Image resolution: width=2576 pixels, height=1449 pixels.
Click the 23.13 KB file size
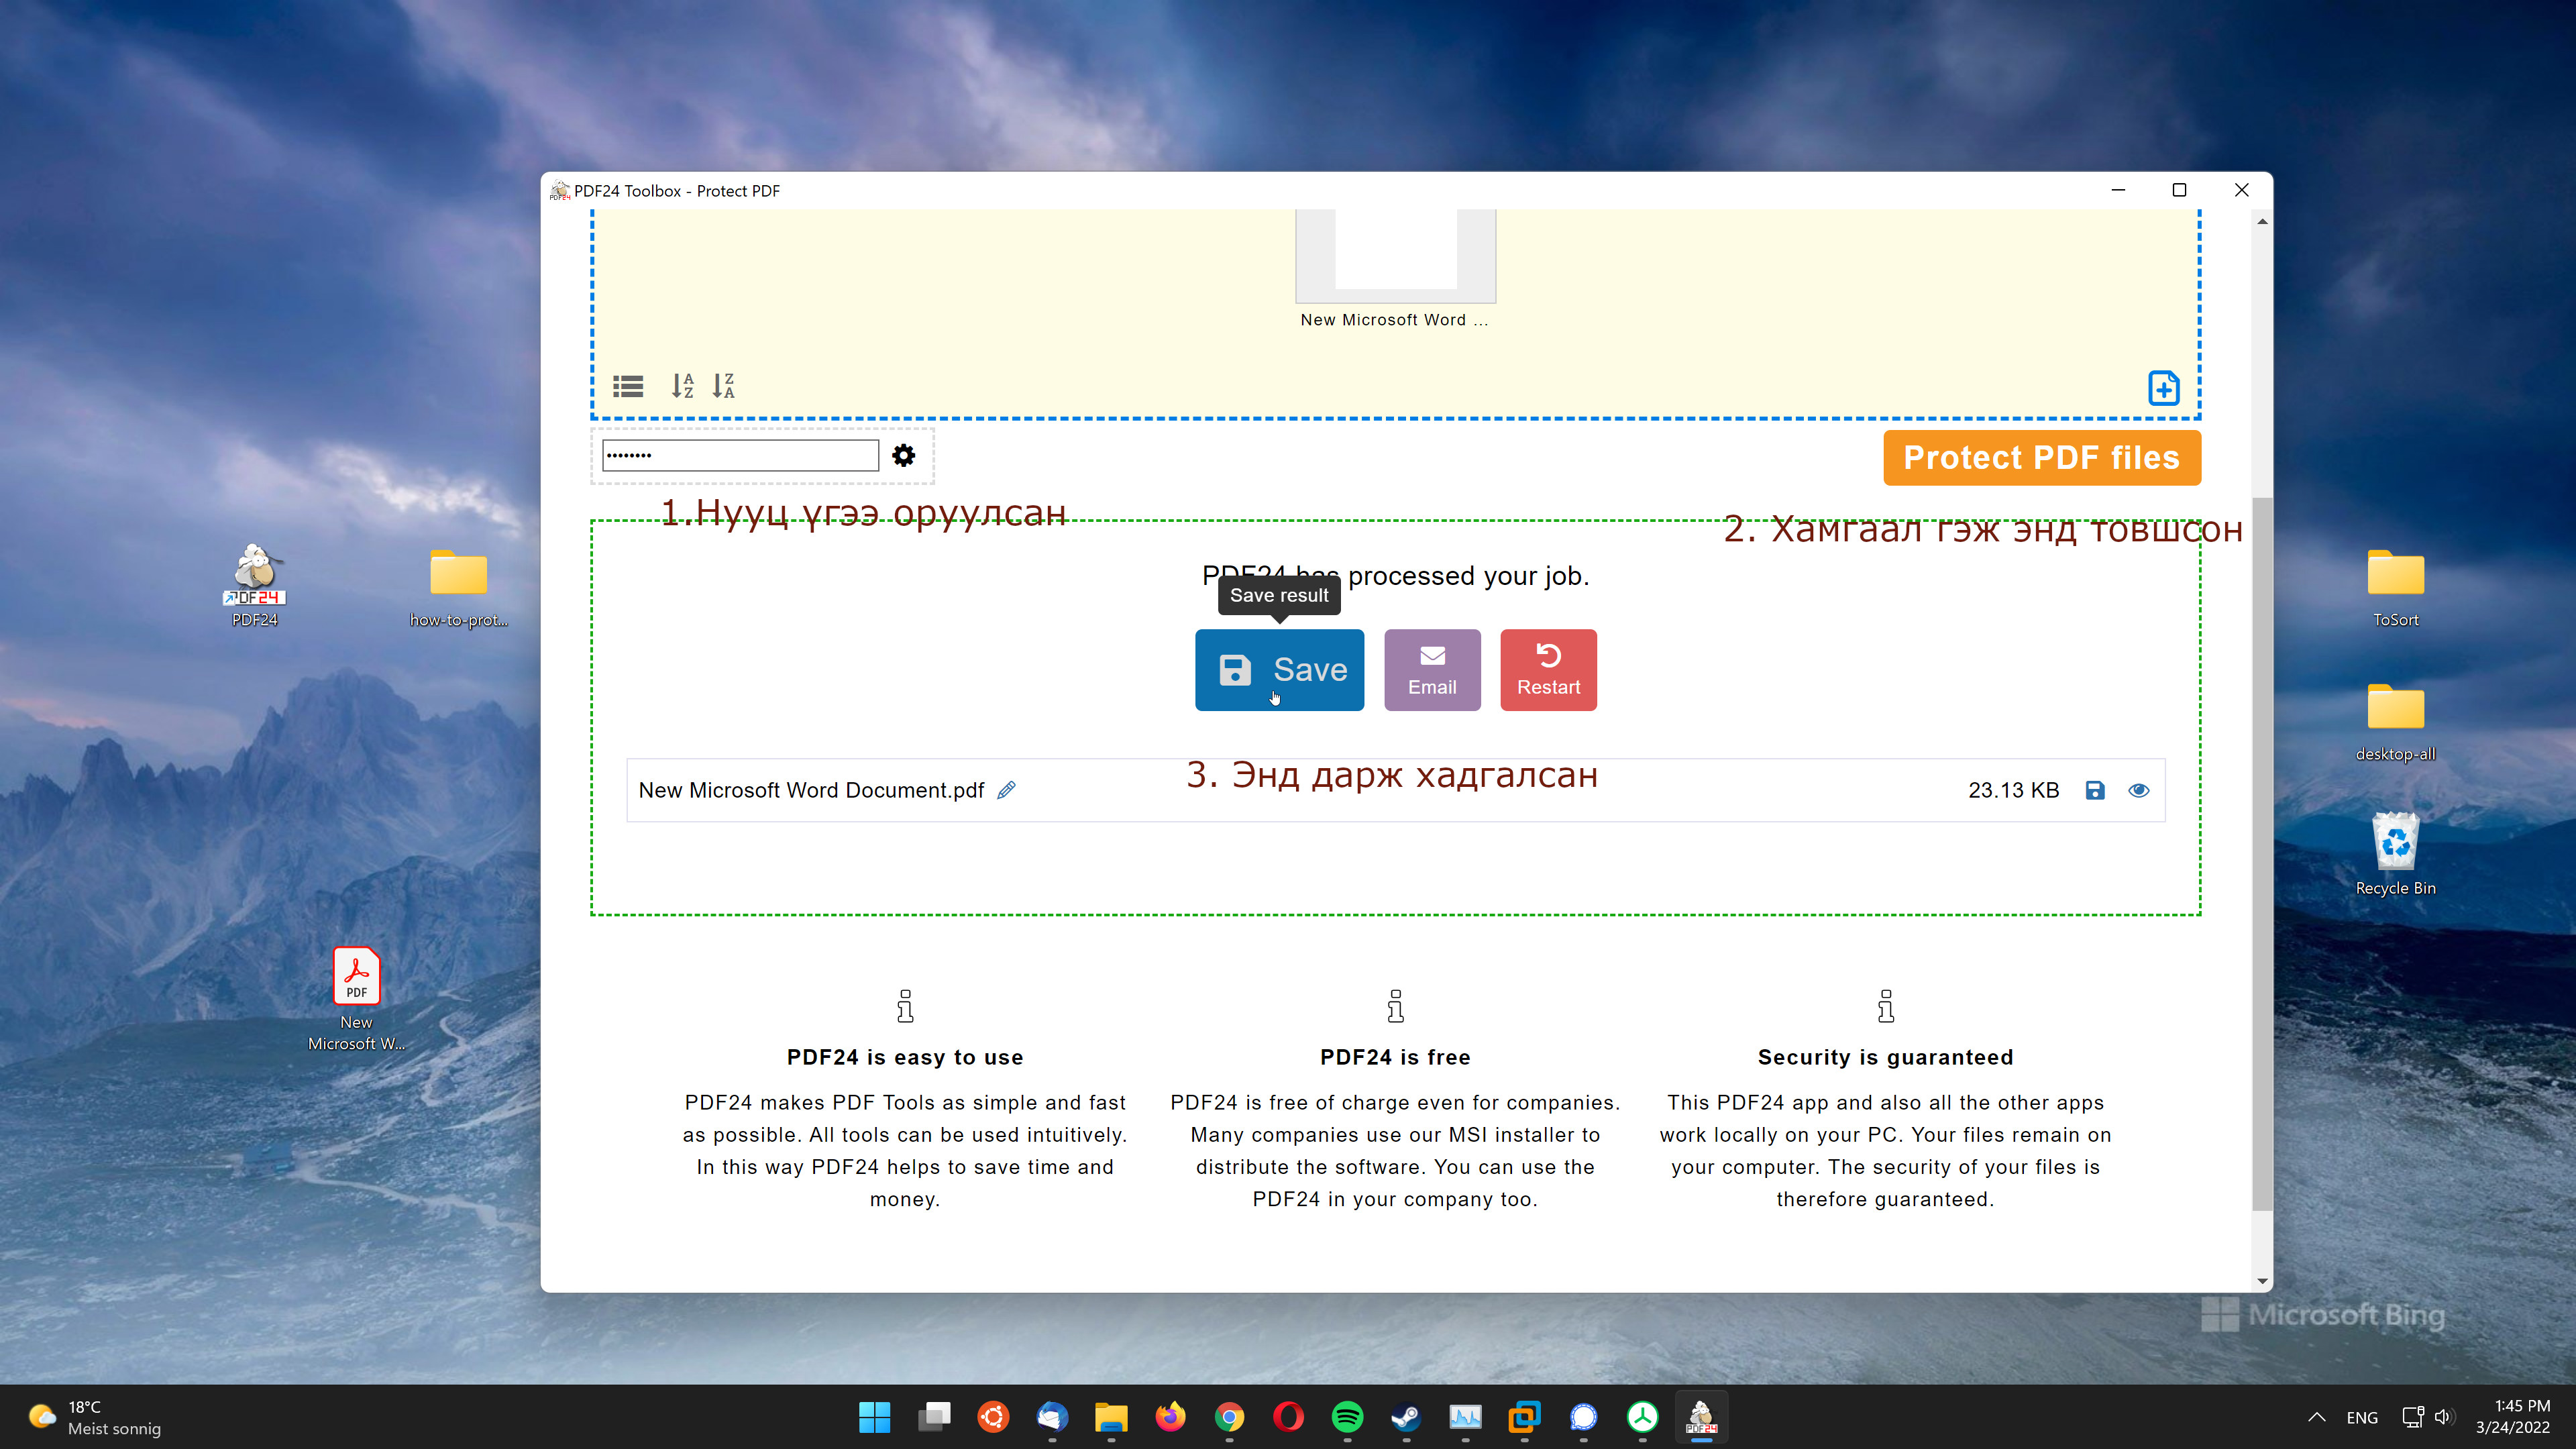coord(2013,790)
